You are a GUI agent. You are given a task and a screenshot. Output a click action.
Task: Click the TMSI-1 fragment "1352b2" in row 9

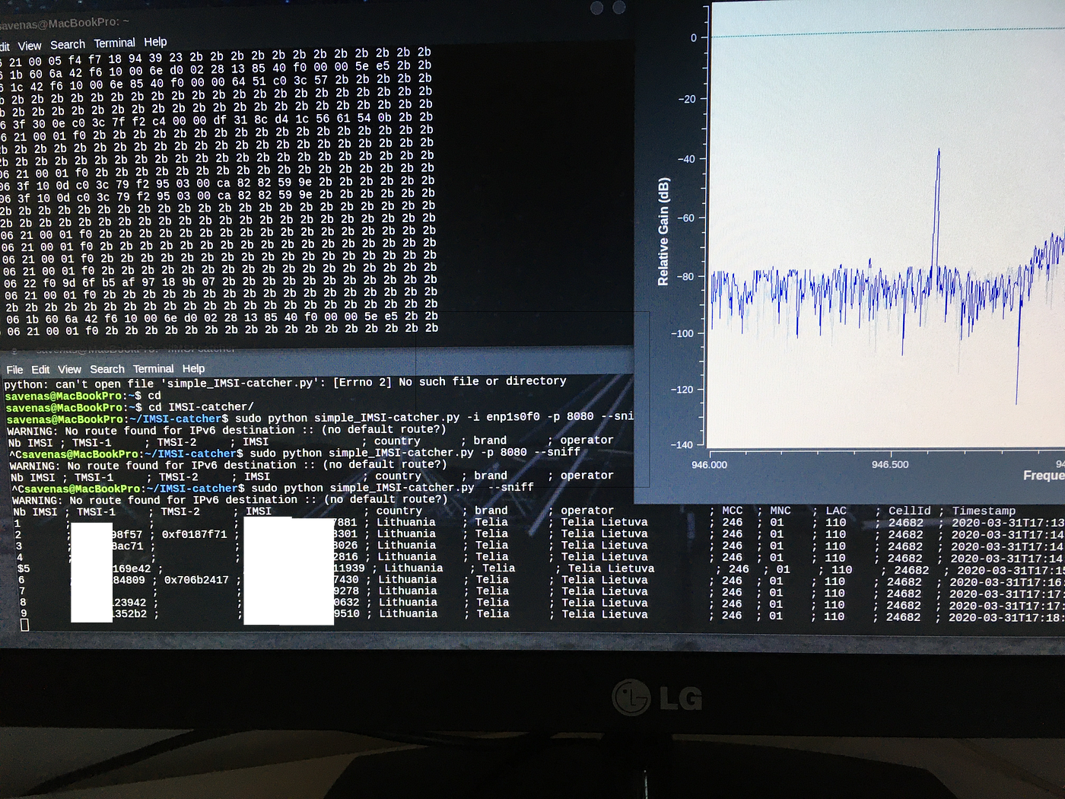(129, 613)
